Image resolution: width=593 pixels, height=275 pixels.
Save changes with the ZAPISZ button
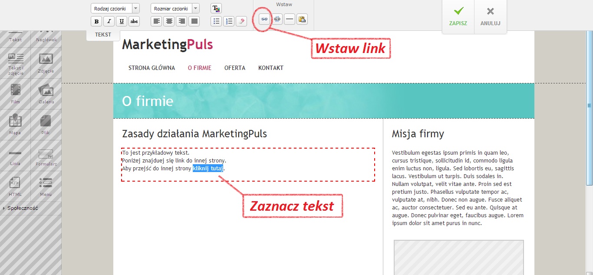[x=458, y=17]
